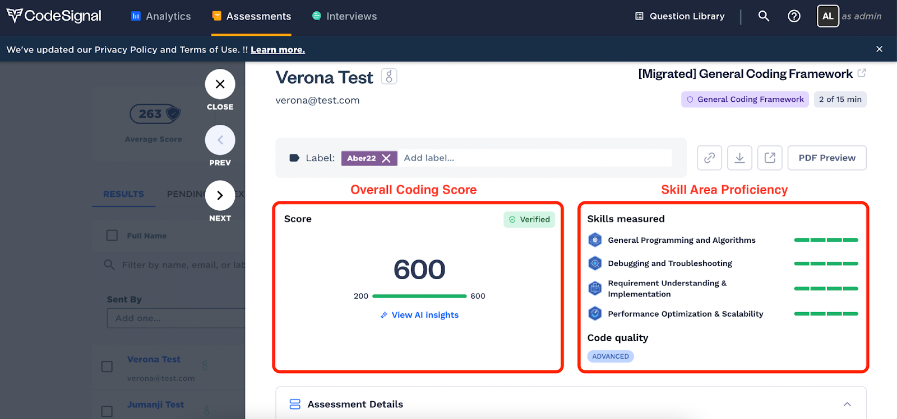Image resolution: width=897 pixels, height=419 pixels.
Task: Click Requirement Understanding & Implementation skill icon
Action: (595, 289)
